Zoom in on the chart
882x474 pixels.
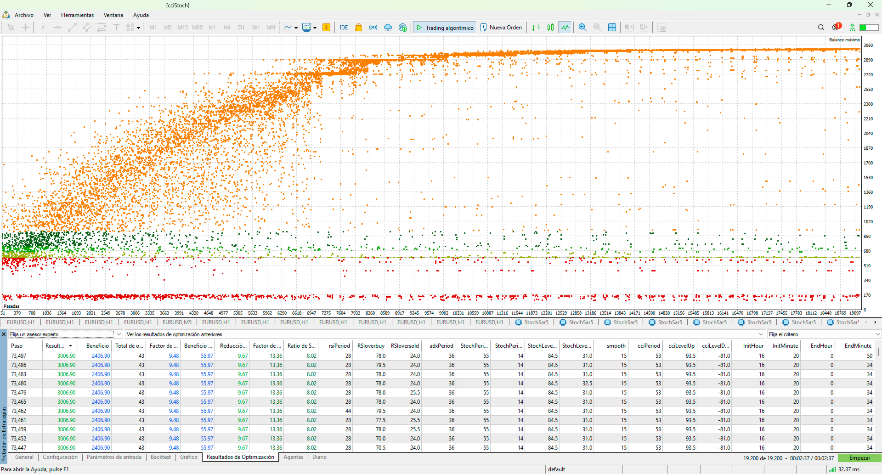click(x=582, y=28)
